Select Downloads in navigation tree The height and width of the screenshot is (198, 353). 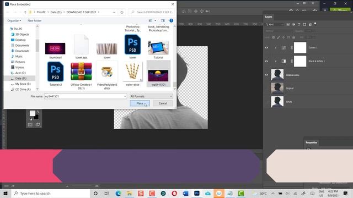click(x=22, y=51)
